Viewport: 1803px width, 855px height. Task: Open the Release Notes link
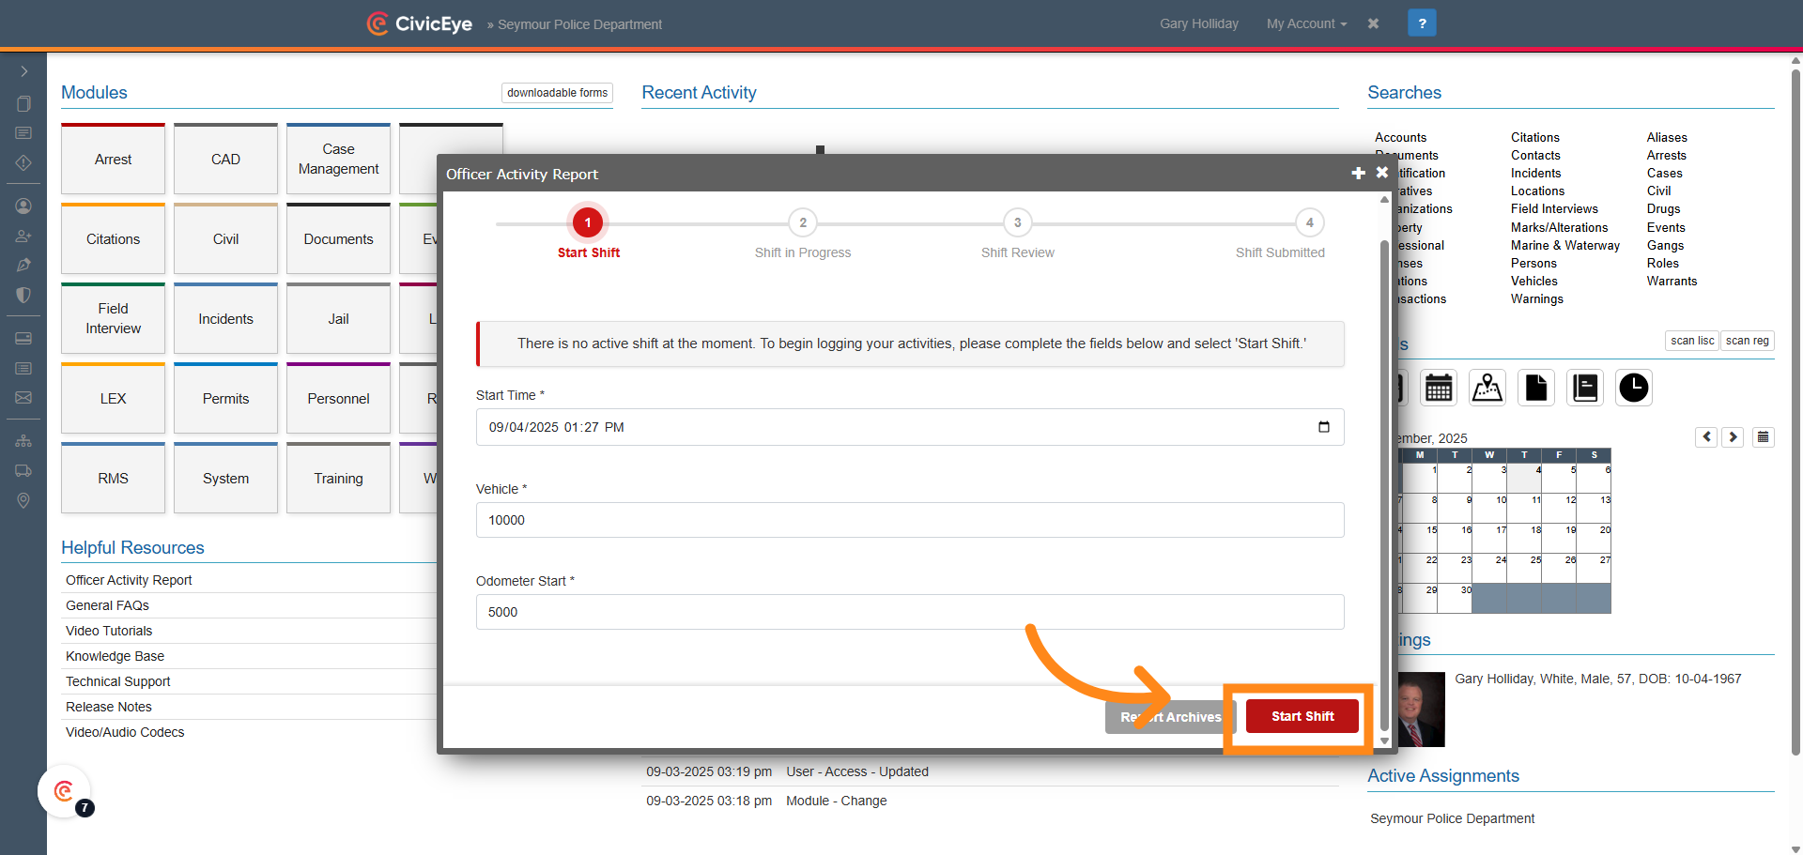point(109,707)
